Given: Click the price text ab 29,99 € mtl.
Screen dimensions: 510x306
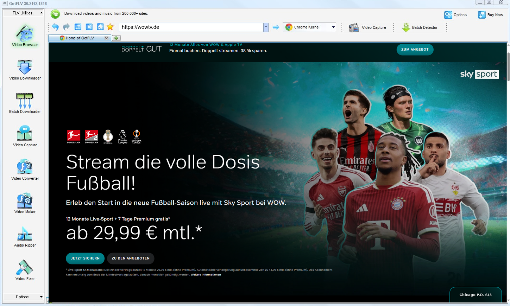Looking at the screenshot, I should [x=134, y=233].
